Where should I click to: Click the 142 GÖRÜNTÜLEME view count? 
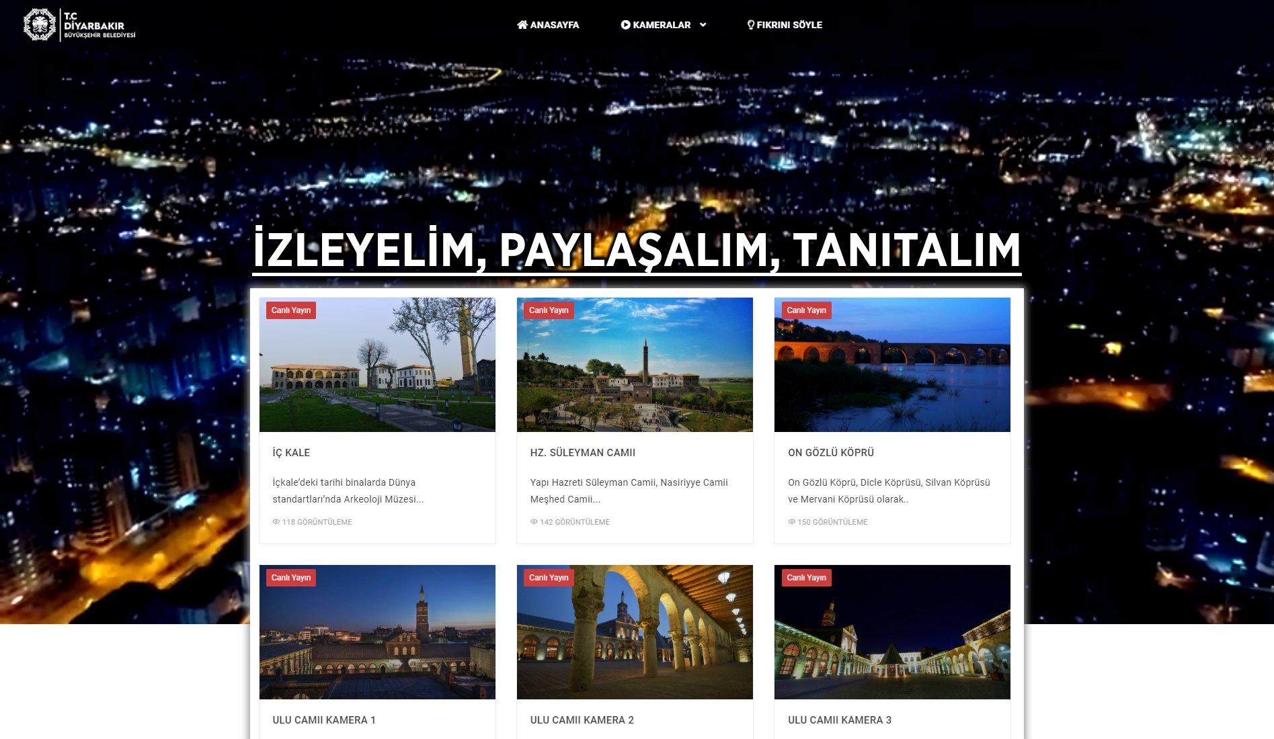(575, 522)
